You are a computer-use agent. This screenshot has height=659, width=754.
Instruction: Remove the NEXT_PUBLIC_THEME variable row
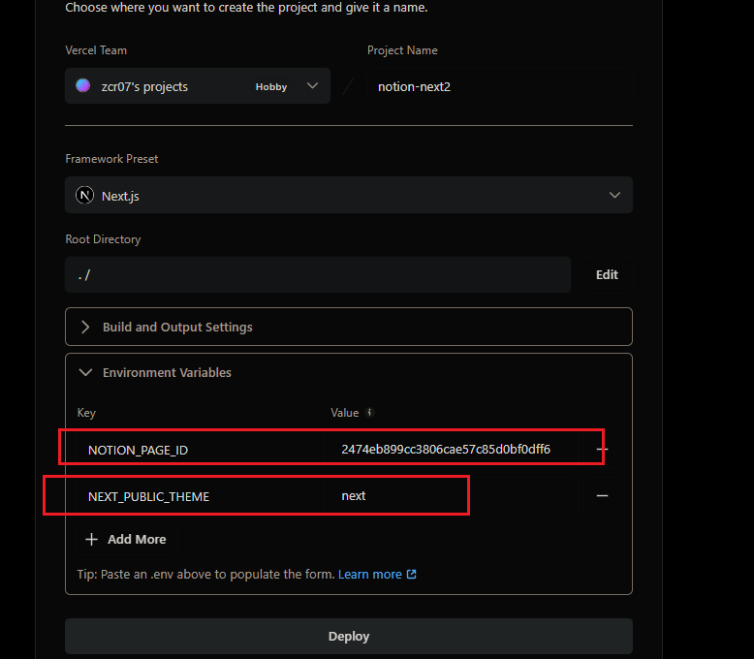point(602,496)
